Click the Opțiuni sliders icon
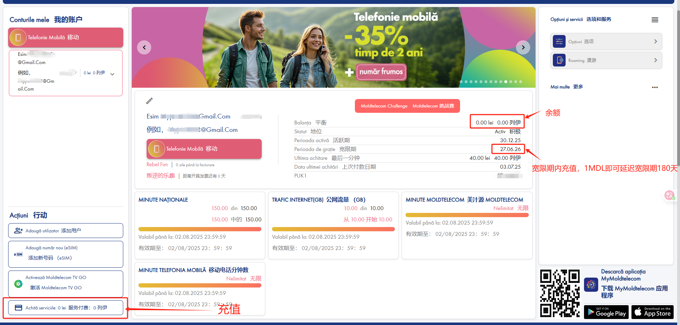 click(x=559, y=41)
